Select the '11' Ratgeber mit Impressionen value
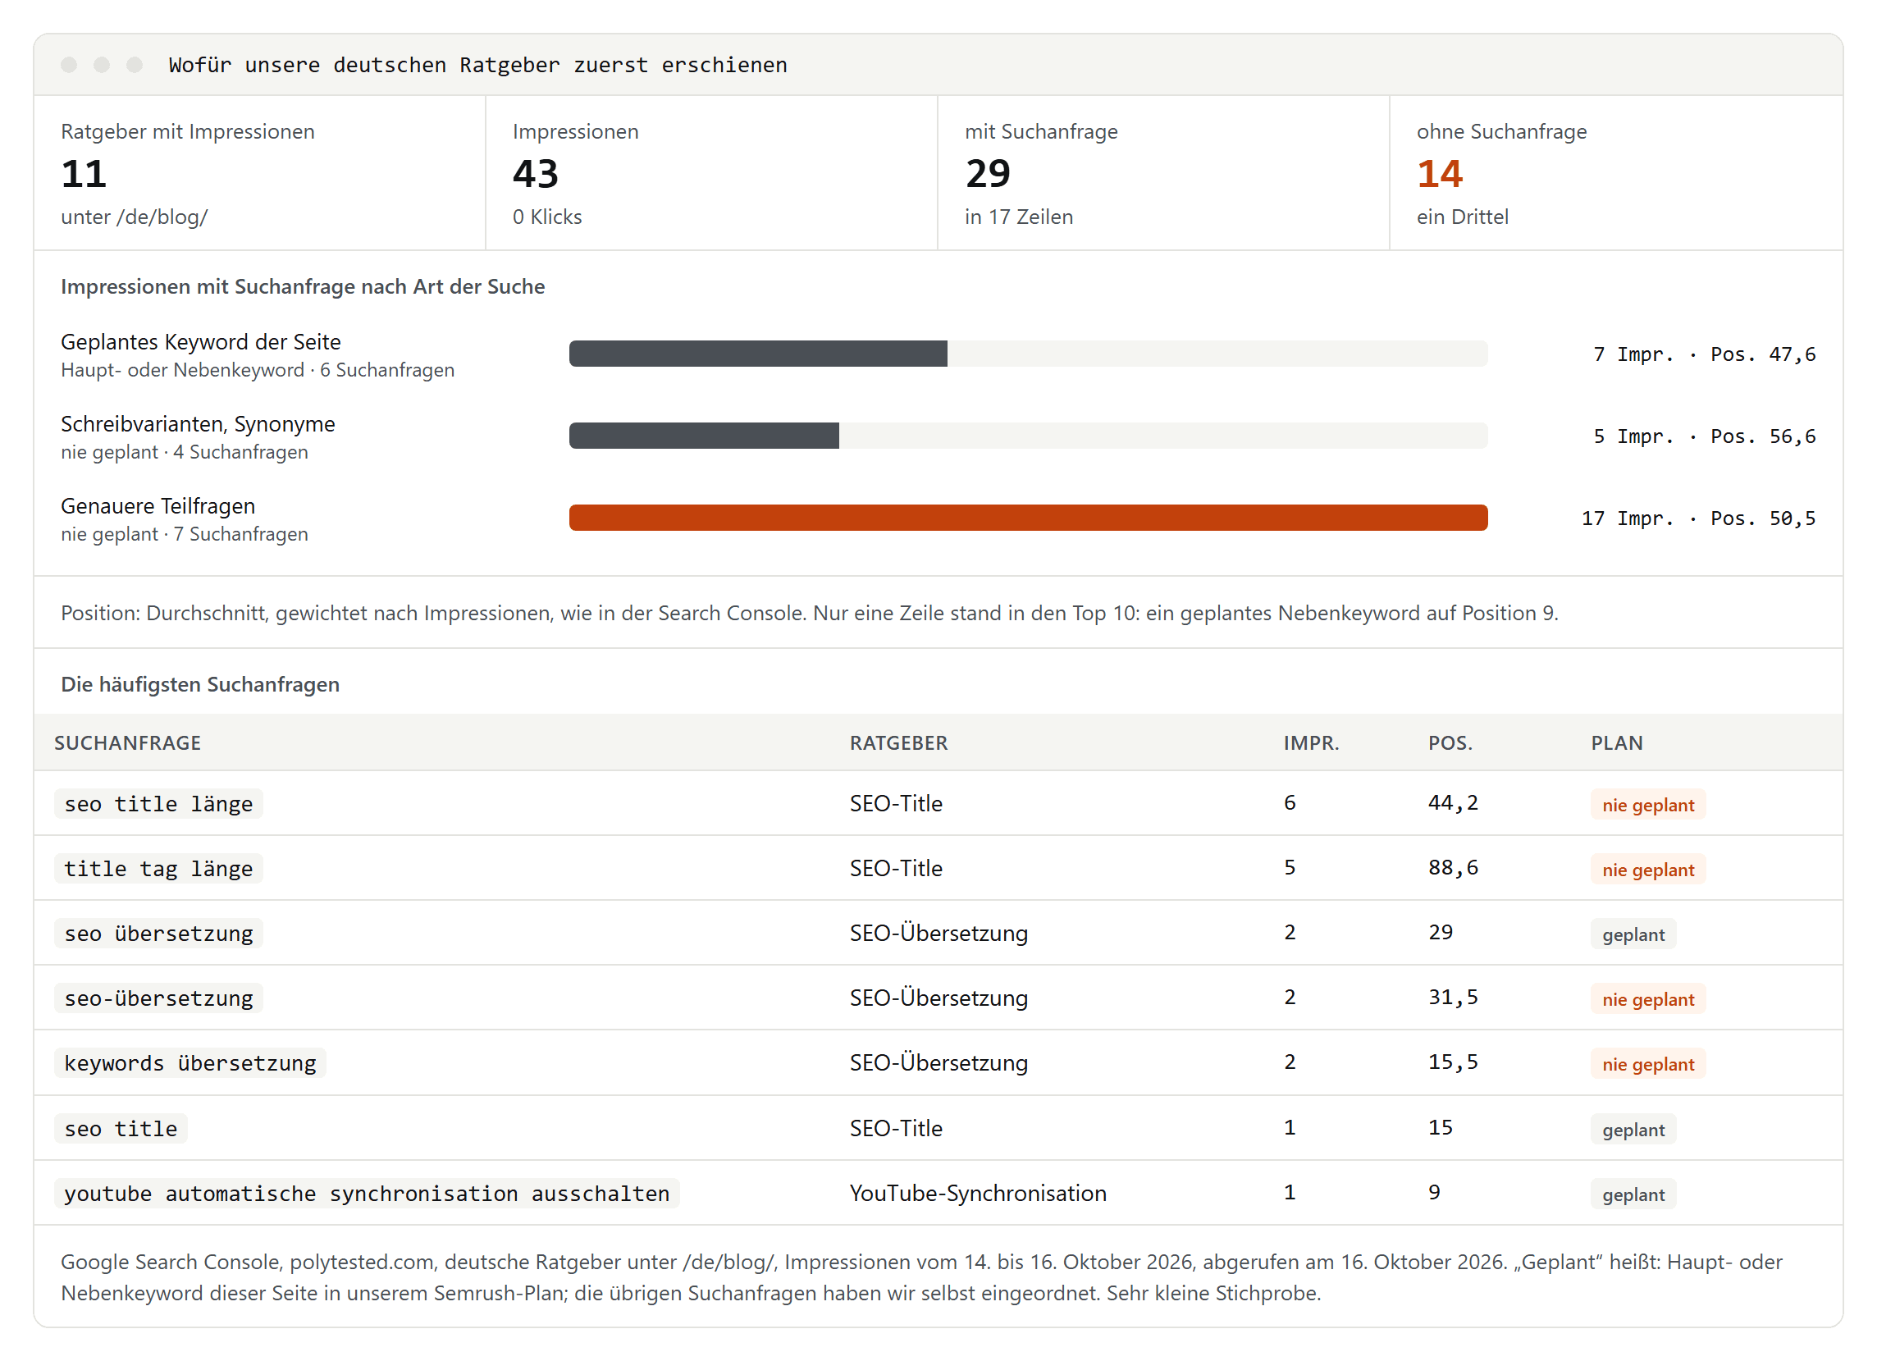This screenshot has height=1361, width=1877. (84, 174)
